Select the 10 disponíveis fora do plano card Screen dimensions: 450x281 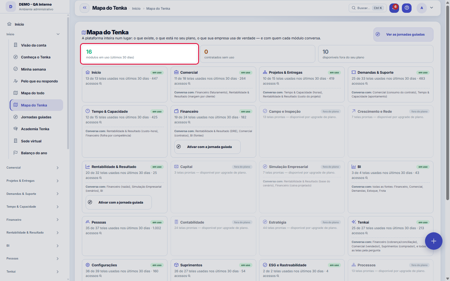(x=376, y=54)
